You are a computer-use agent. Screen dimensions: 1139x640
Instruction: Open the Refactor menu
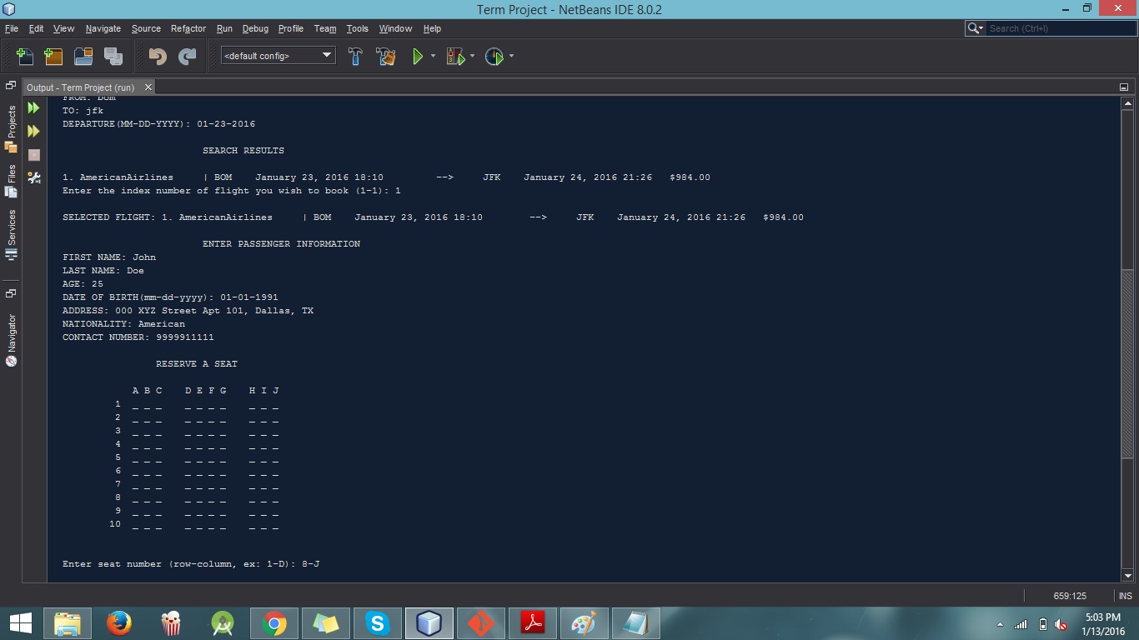click(x=188, y=27)
